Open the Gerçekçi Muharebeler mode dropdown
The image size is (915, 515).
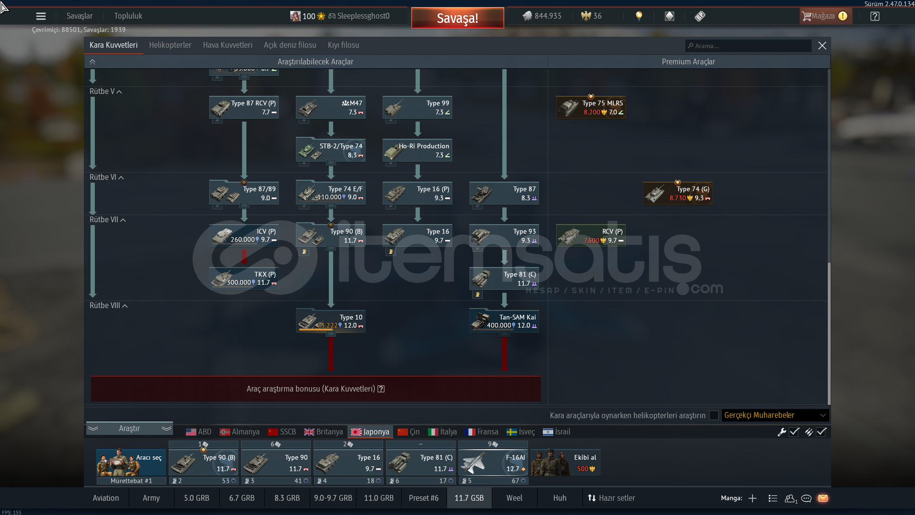pos(775,415)
